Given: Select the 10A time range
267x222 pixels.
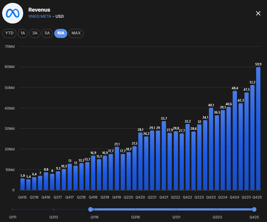Looking at the screenshot, I should (x=61, y=33).
